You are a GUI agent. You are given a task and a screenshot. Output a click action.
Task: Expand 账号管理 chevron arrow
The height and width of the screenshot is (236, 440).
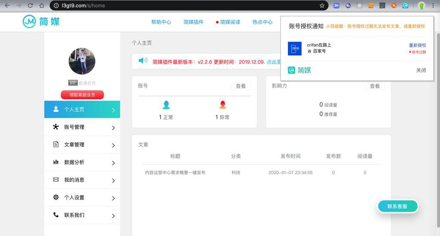(113, 128)
